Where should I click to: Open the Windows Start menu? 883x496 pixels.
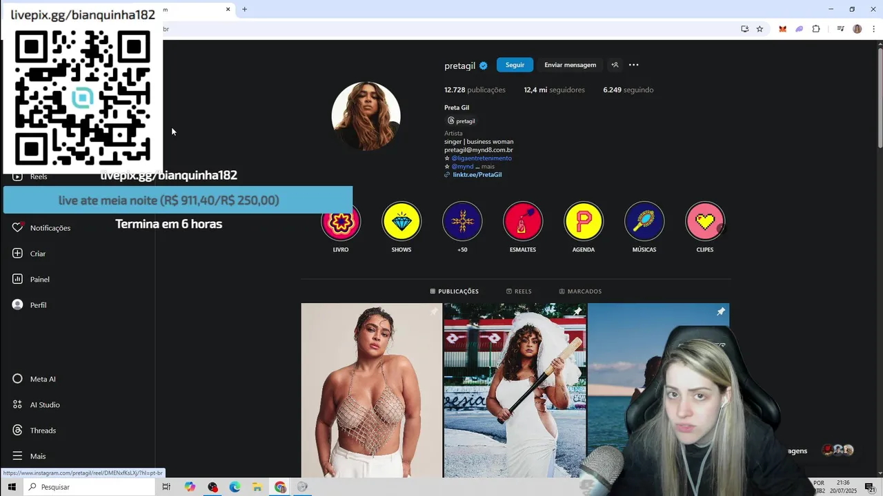(x=12, y=487)
